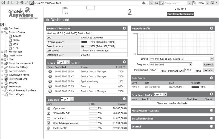Open the Events Top 5 dropdown

[x=68, y=63]
